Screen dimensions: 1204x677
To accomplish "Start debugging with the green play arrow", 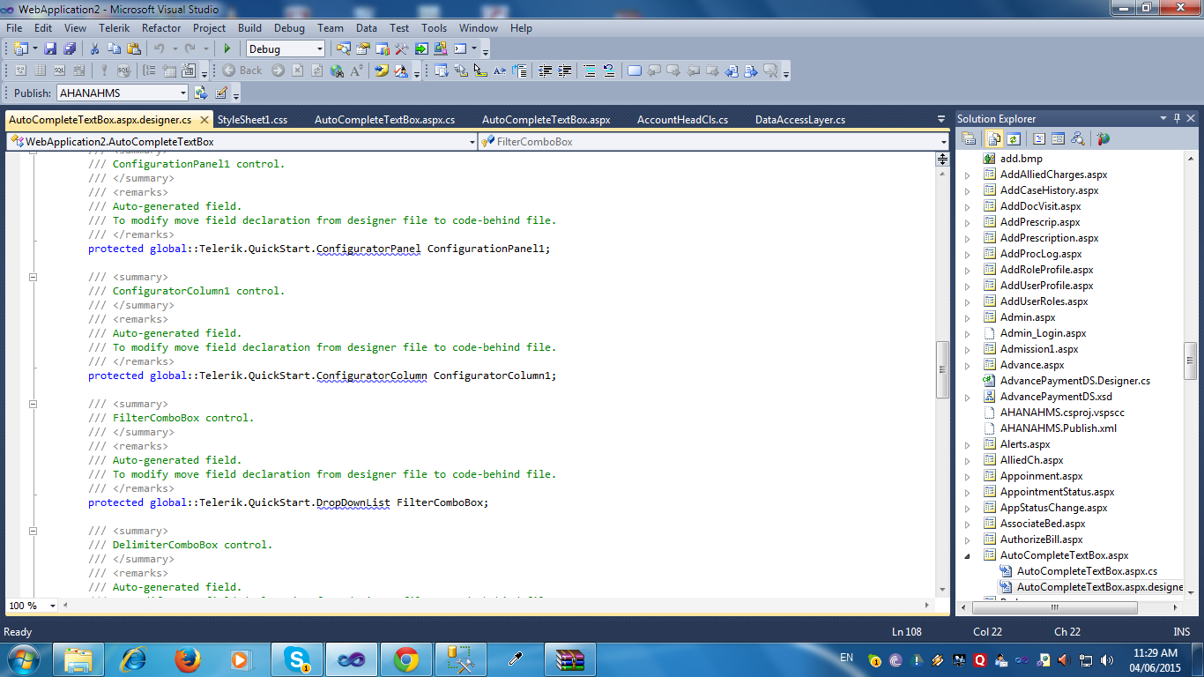I will point(227,49).
